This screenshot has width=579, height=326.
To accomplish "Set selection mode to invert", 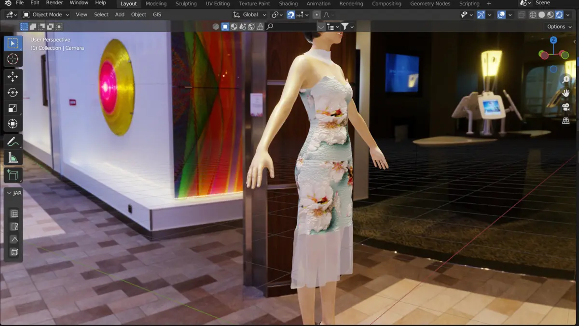I will tap(50, 27).
